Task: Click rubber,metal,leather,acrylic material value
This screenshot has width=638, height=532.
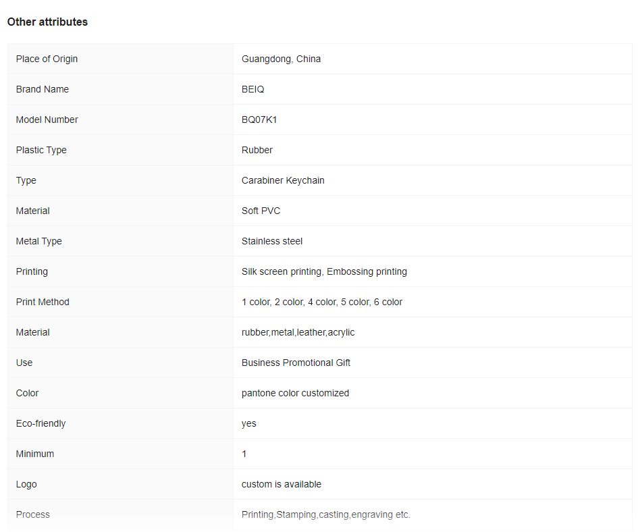Action: click(x=298, y=333)
